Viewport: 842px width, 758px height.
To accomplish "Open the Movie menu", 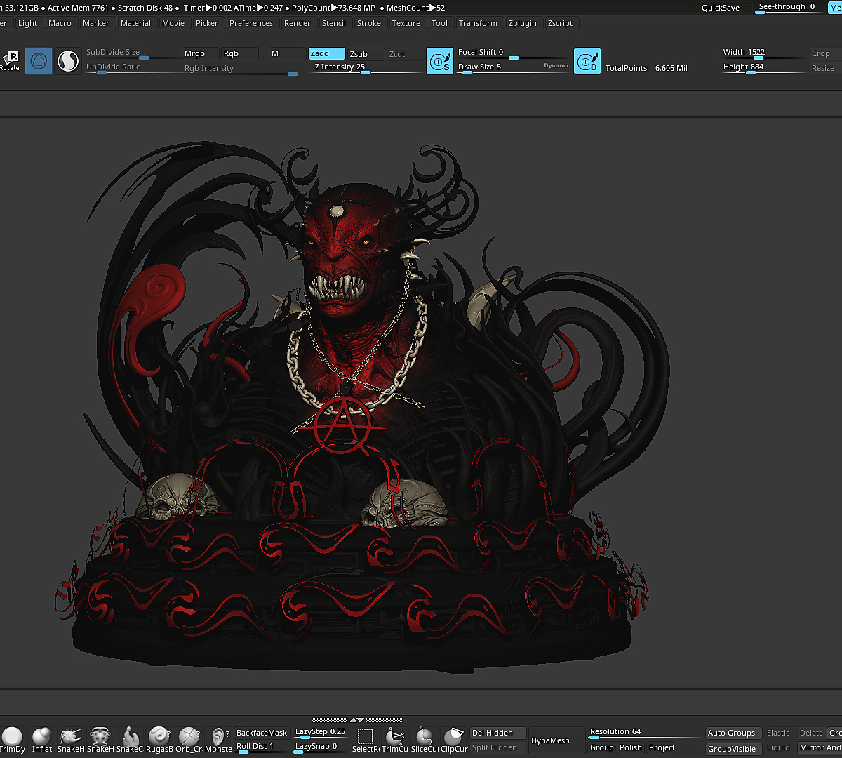I will click(x=173, y=23).
